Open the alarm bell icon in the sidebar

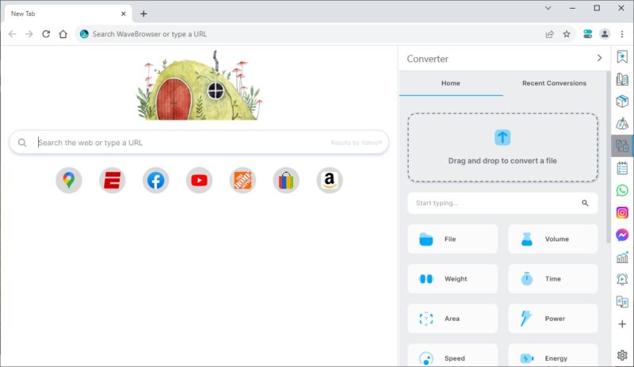tap(622, 279)
